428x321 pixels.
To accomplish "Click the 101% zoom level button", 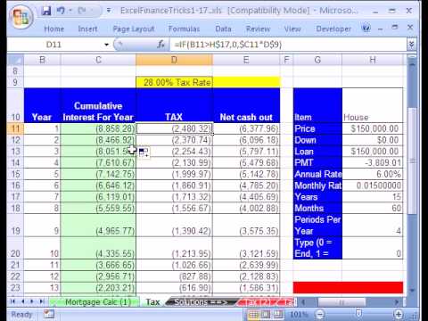I will (x=300, y=314).
